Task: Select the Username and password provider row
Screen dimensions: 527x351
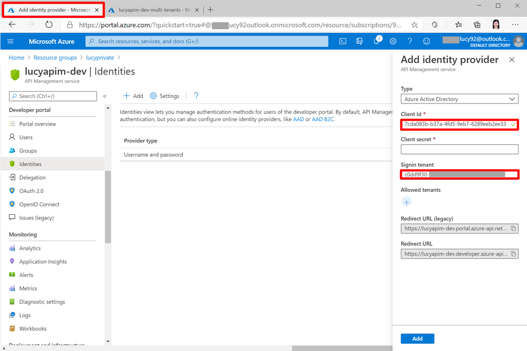Action: (256, 155)
